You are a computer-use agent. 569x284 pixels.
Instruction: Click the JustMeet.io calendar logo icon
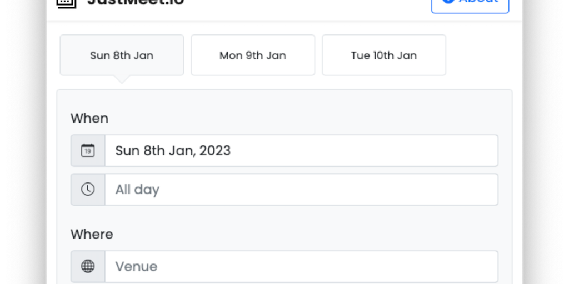click(x=66, y=2)
